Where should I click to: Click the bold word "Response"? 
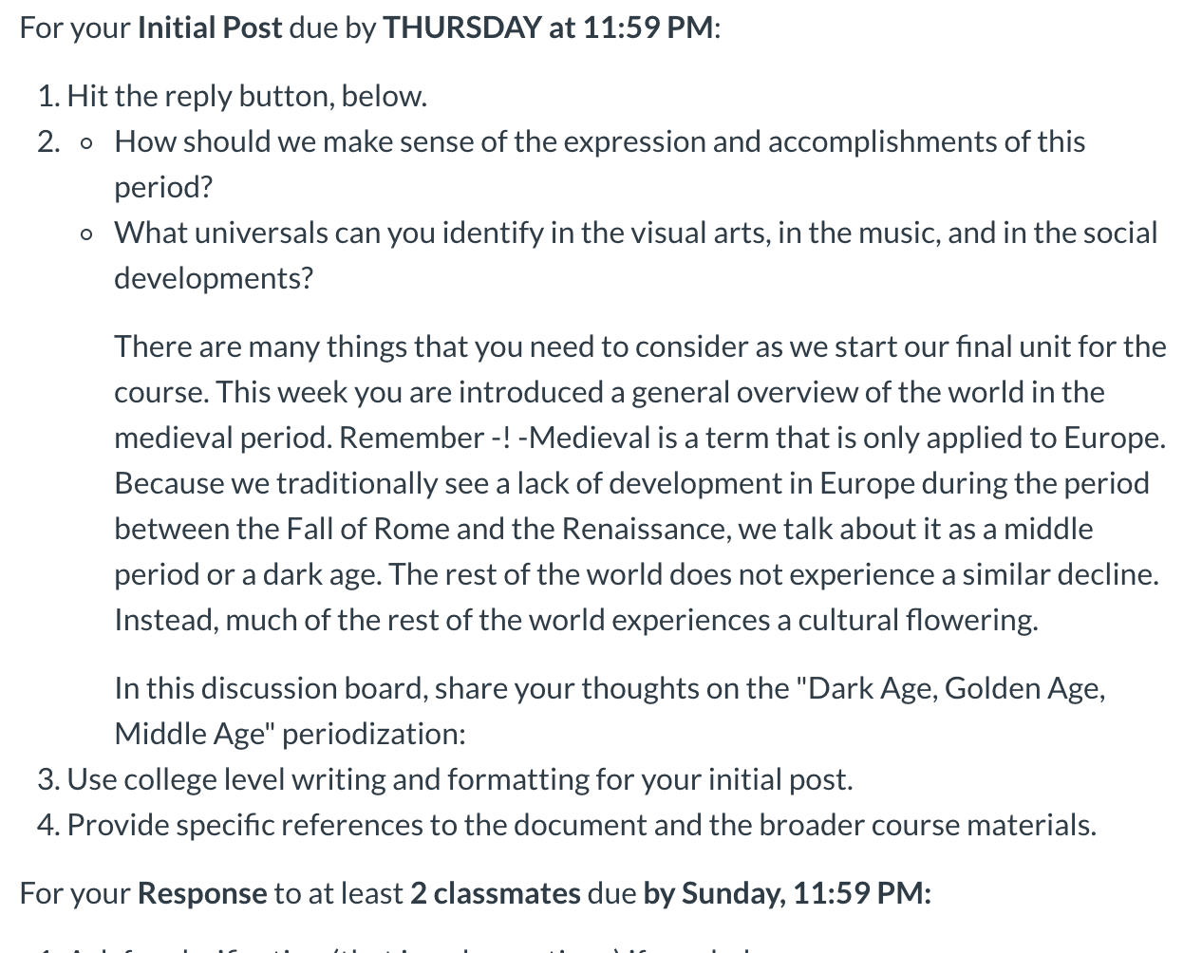pos(202,893)
